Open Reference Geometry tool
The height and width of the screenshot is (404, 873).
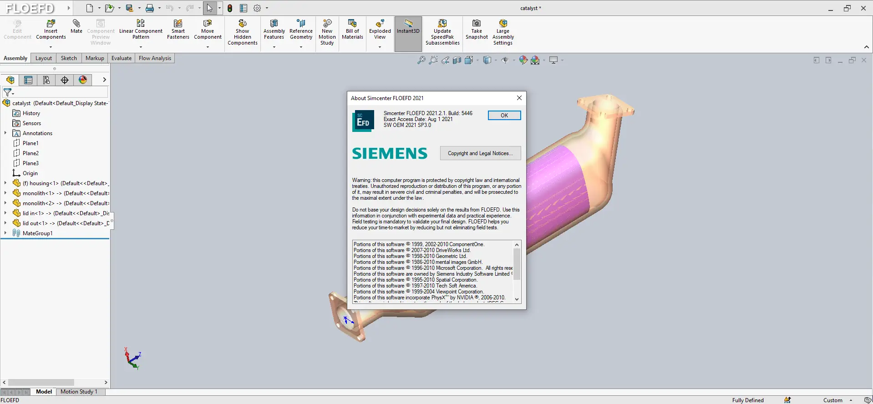[x=301, y=30]
